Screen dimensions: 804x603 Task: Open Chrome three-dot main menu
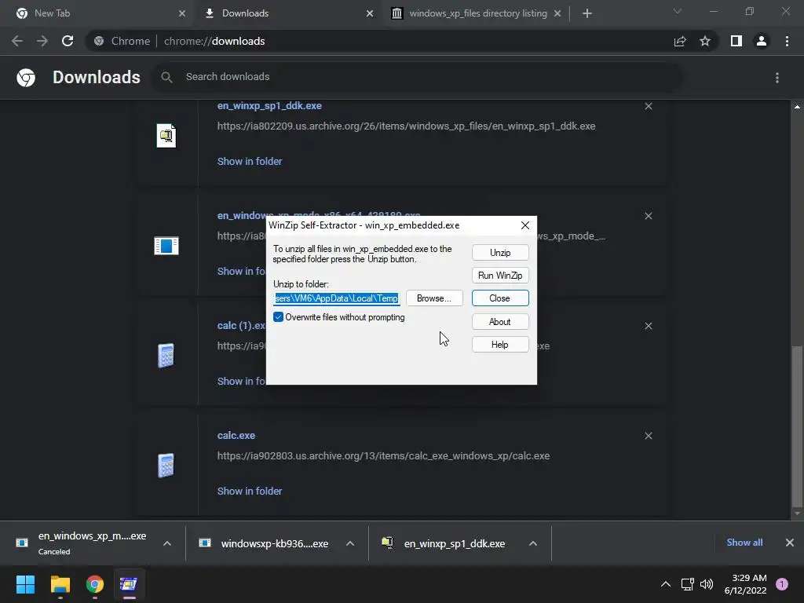(x=787, y=41)
